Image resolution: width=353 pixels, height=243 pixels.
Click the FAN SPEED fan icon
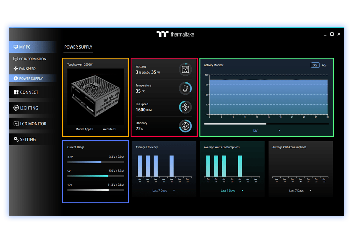(x=16, y=69)
